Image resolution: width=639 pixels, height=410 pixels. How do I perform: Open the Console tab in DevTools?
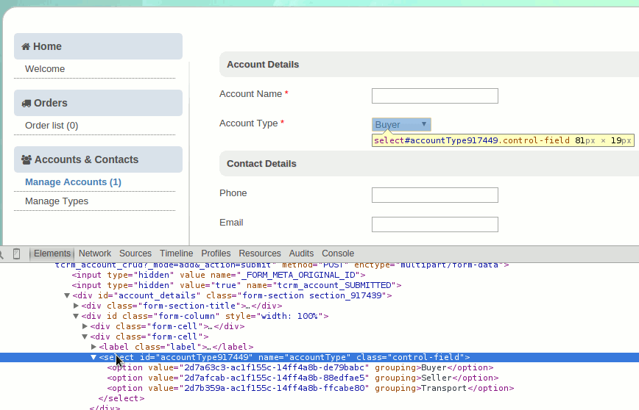click(338, 253)
